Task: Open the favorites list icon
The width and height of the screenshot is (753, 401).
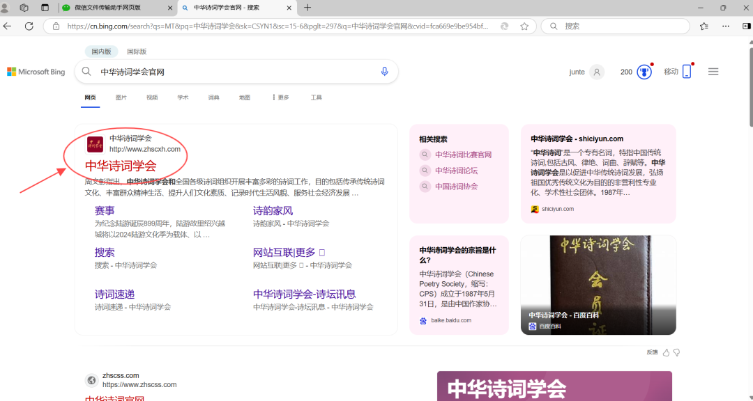Action: tap(704, 26)
